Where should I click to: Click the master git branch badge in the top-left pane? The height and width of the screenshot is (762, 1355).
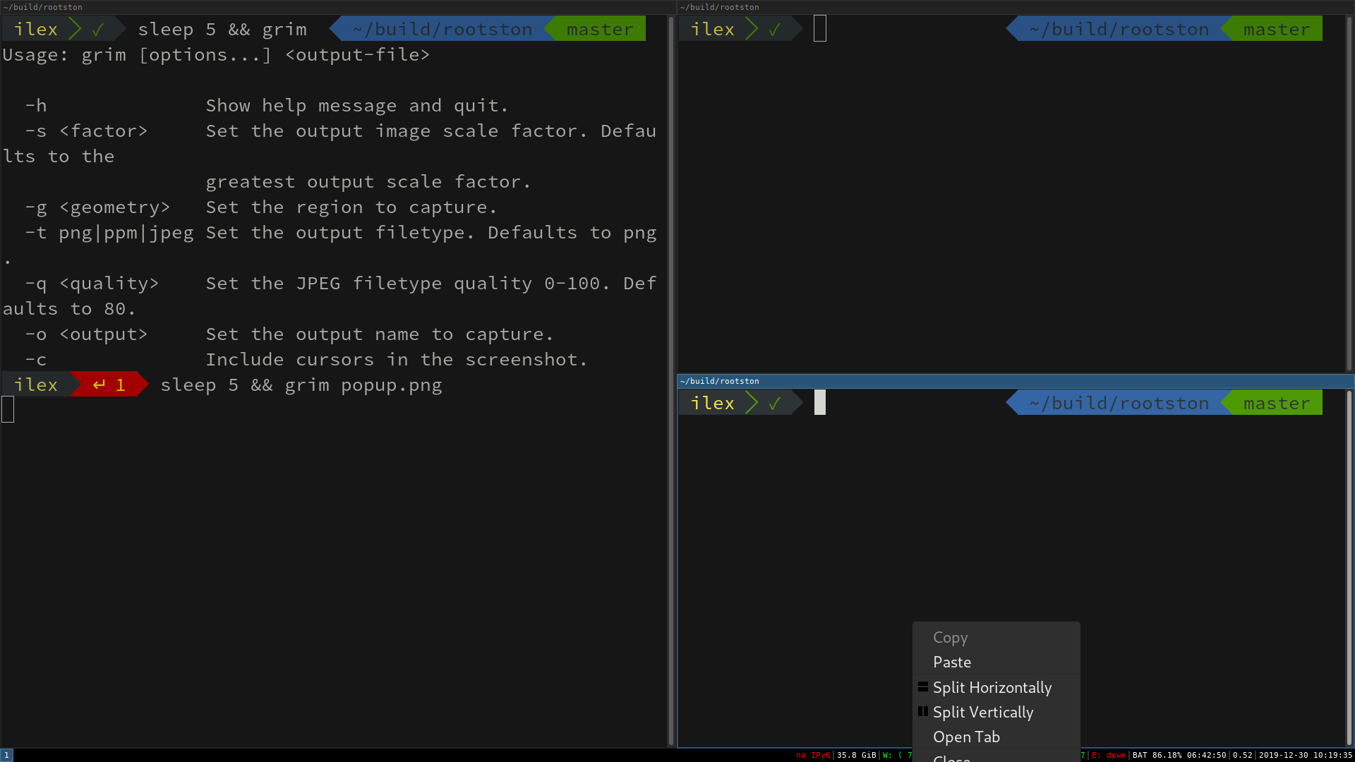point(601,28)
